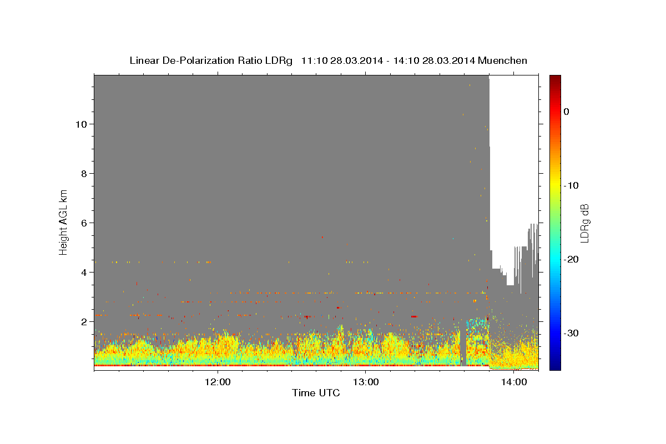
Task: Click the colorbar value -10
Action: (x=571, y=185)
